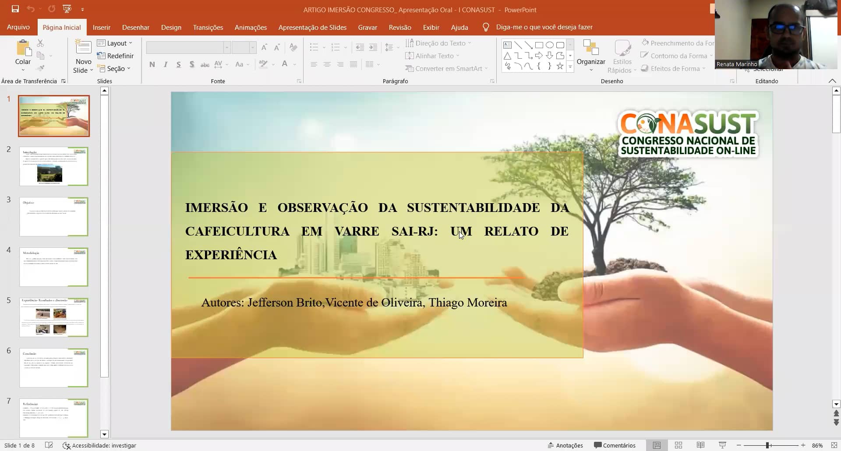Switch to the Inserir ribbon tab
The width and height of the screenshot is (841, 451).
point(101,27)
